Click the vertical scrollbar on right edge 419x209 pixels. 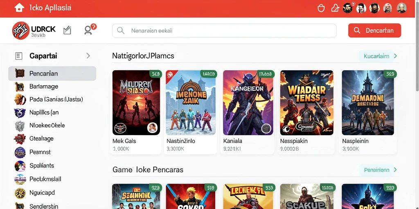(x=417, y=53)
